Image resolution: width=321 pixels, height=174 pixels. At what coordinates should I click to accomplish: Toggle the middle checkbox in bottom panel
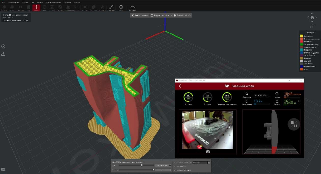coord(175,166)
